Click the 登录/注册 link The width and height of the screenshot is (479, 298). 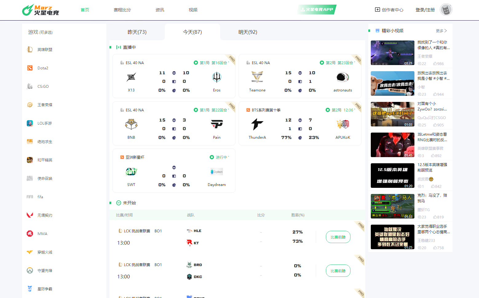point(425,10)
